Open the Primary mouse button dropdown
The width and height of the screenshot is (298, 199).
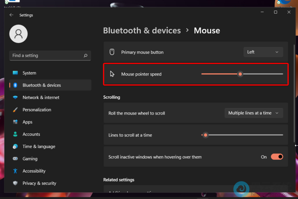[x=263, y=52]
